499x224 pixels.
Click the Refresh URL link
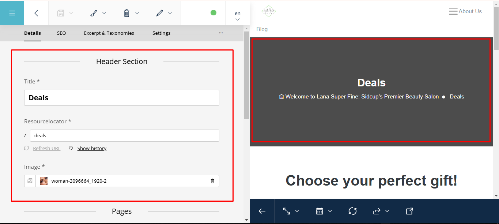click(46, 148)
